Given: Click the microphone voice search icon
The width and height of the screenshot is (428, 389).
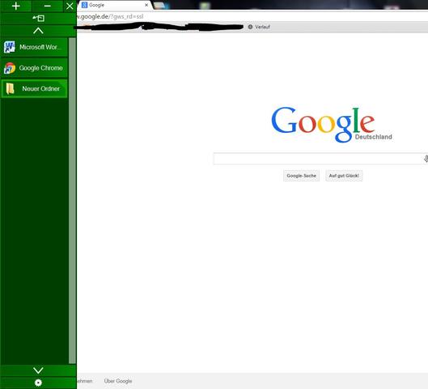Looking at the screenshot, I should pos(426,159).
